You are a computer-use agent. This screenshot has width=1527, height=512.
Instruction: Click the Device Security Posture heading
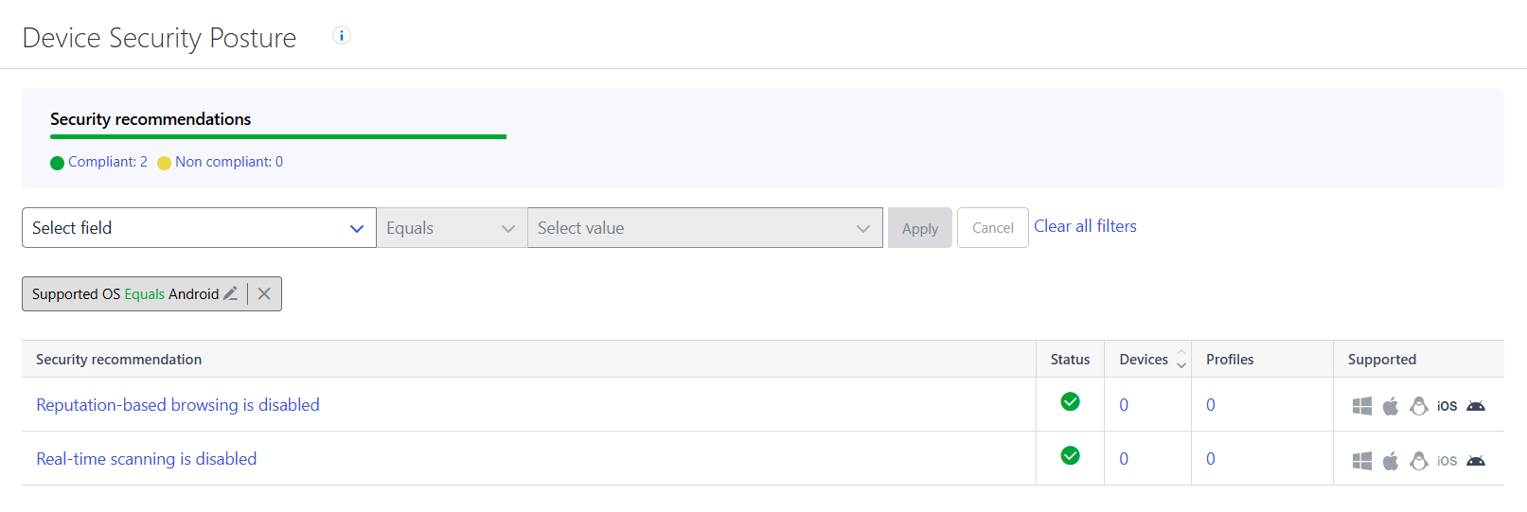159,38
